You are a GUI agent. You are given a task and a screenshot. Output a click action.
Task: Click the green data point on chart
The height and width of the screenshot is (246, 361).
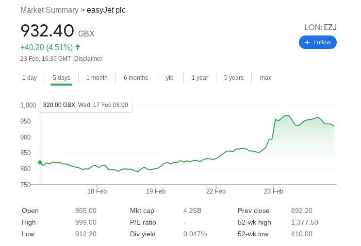(x=40, y=162)
